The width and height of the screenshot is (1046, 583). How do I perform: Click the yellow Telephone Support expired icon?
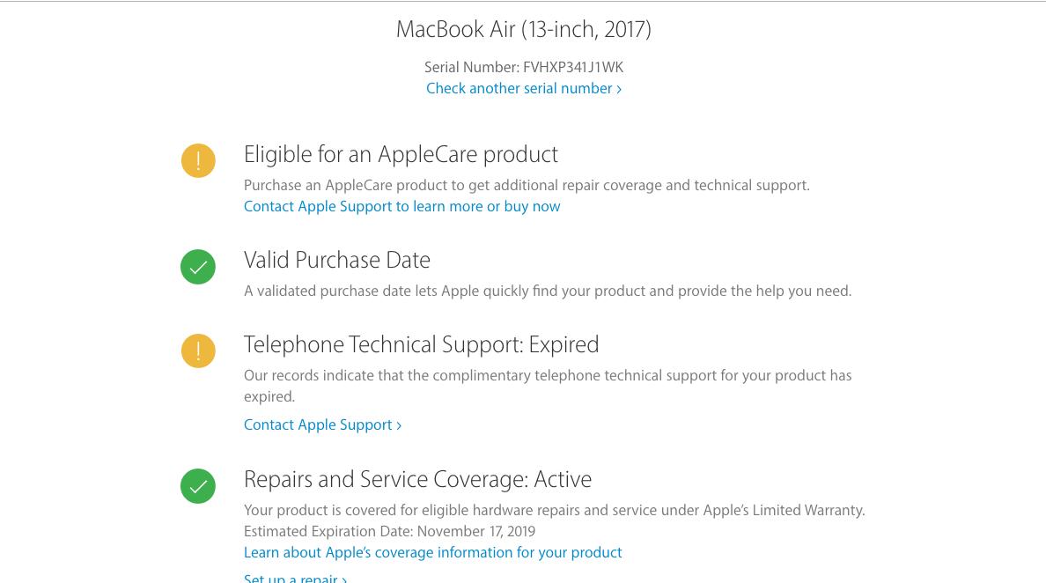point(198,351)
